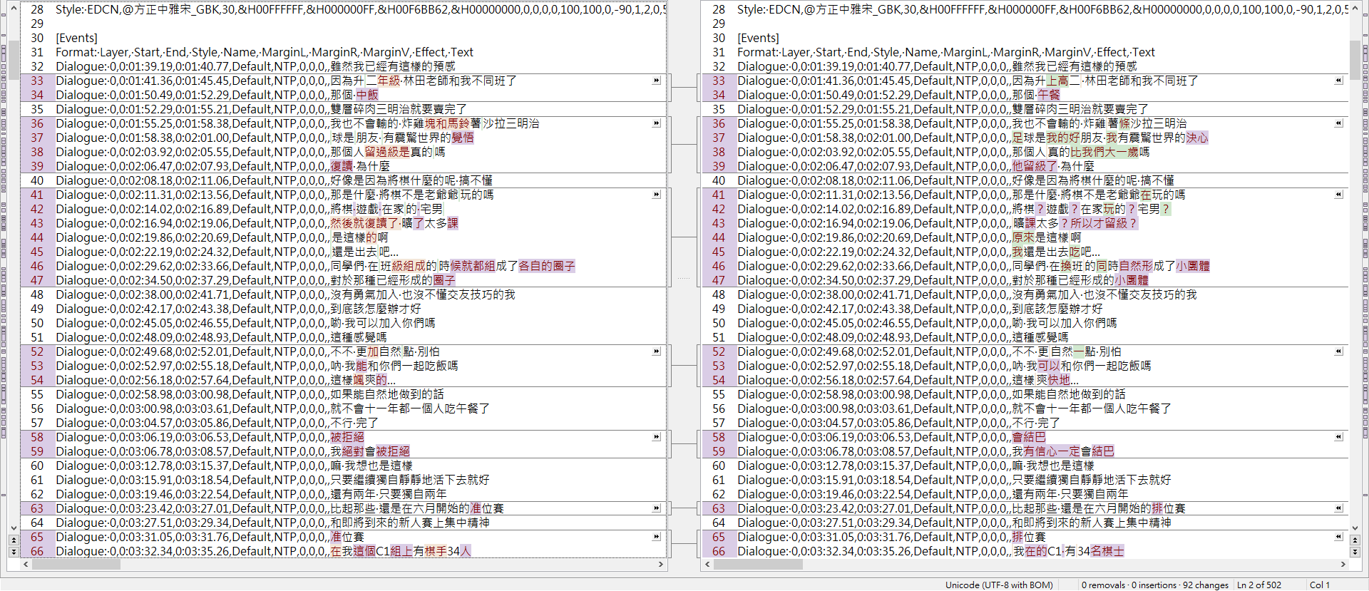Screen dimensions: 1369x591
Task: Click the [Events] line in the left pane
Action: 76,38
